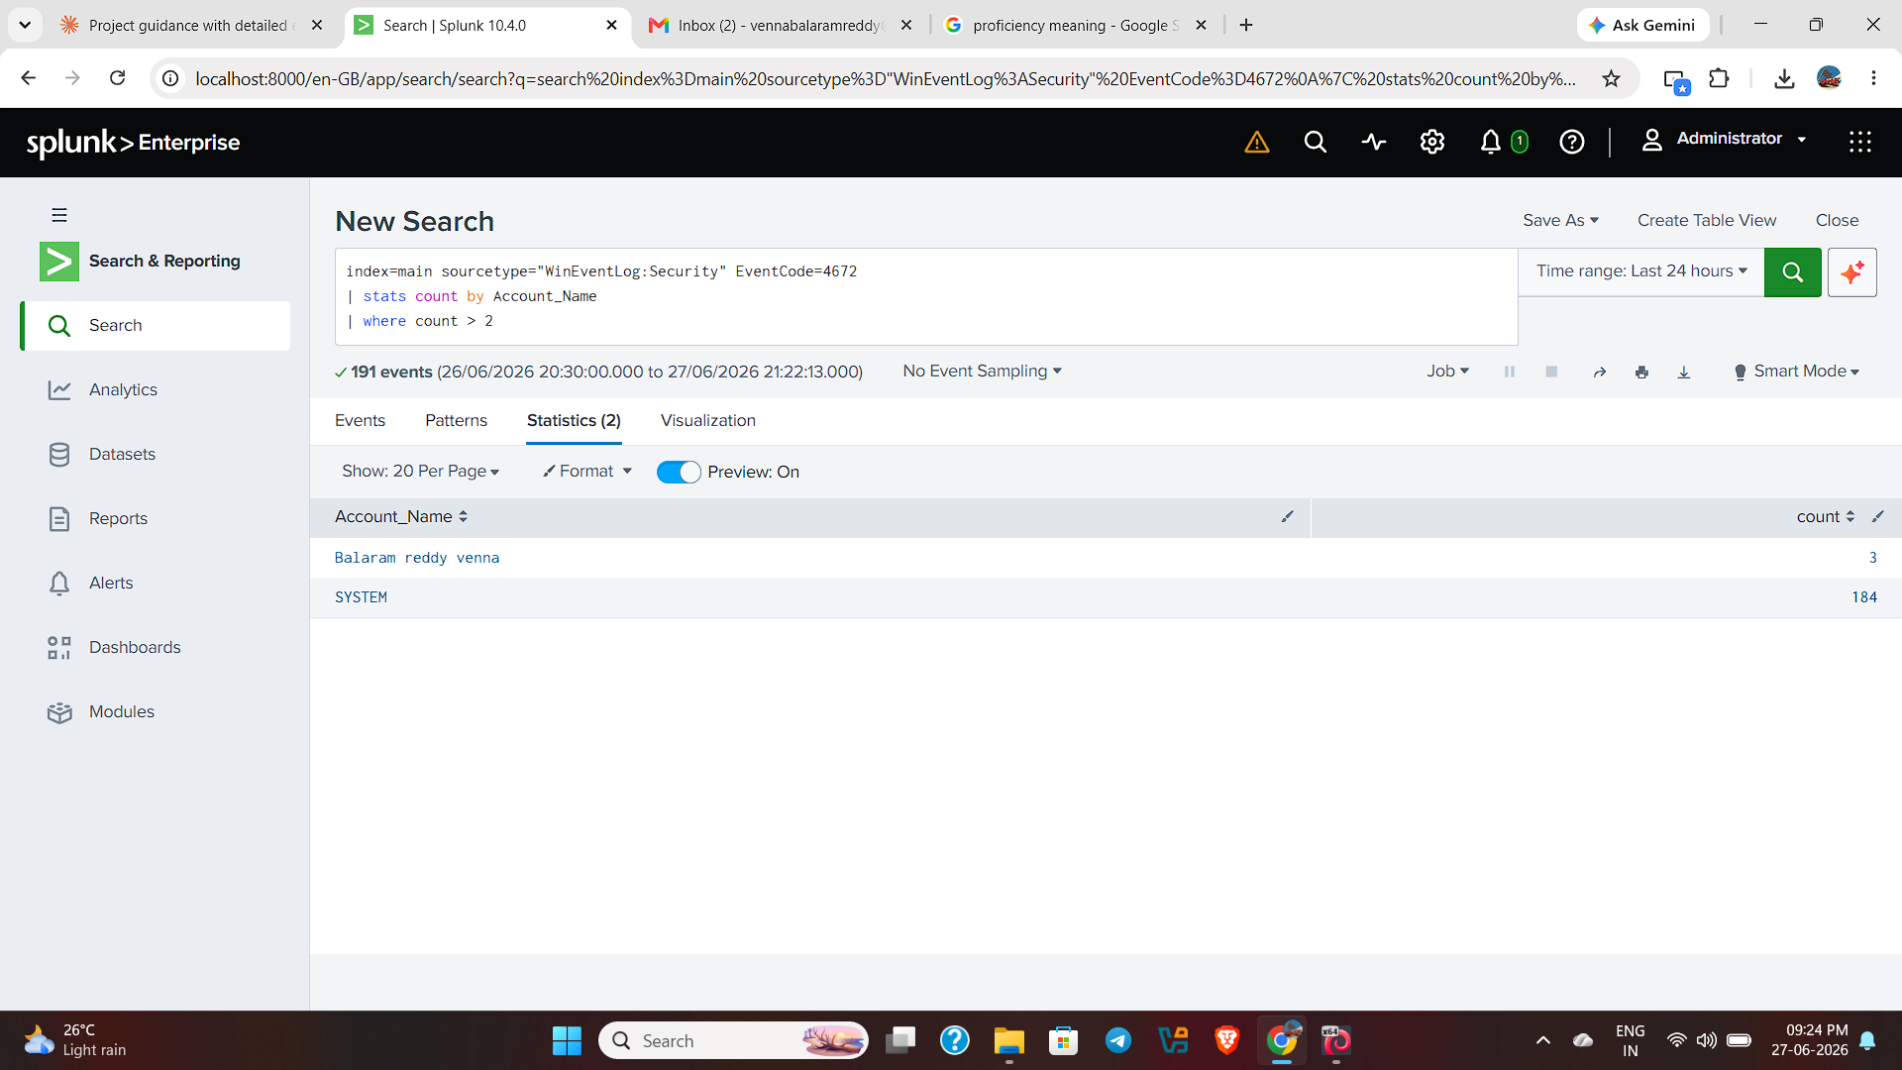The width and height of the screenshot is (1902, 1070).
Task: Open notifications bell in Splunk header
Action: pos(1490,143)
